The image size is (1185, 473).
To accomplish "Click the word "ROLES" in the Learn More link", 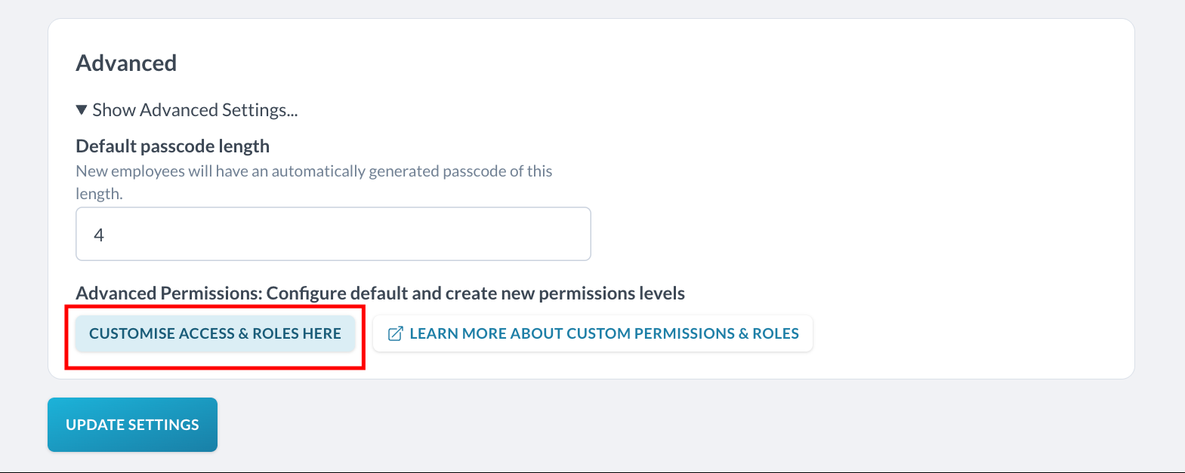I will point(776,333).
